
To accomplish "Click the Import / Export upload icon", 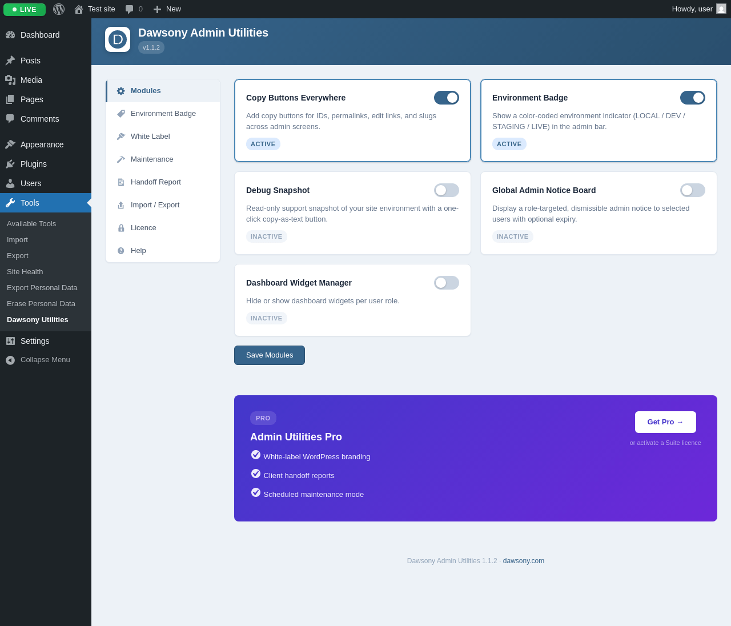I will click(x=121, y=205).
